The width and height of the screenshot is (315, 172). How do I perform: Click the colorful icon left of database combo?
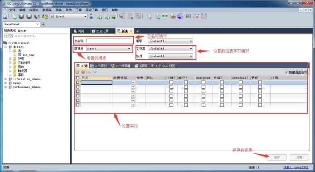coord(45,16)
